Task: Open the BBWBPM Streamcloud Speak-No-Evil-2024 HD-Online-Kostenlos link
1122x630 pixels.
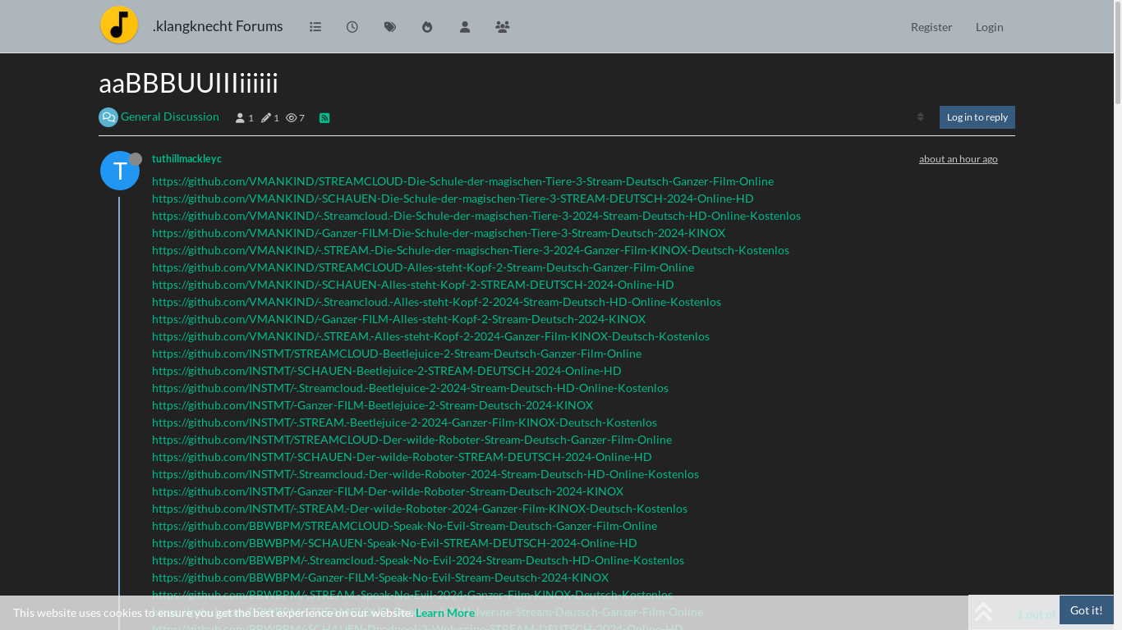Action: 418,560
